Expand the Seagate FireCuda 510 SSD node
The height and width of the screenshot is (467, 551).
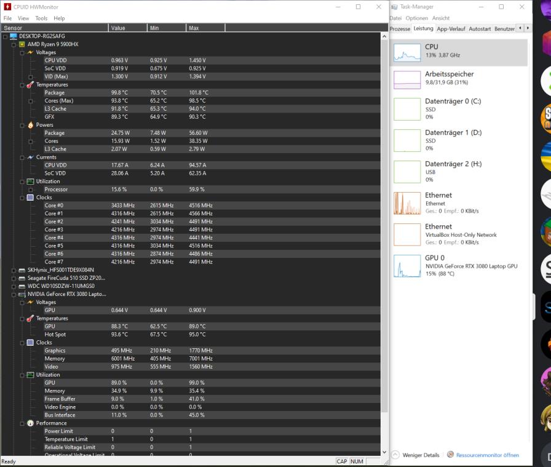(12, 277)
